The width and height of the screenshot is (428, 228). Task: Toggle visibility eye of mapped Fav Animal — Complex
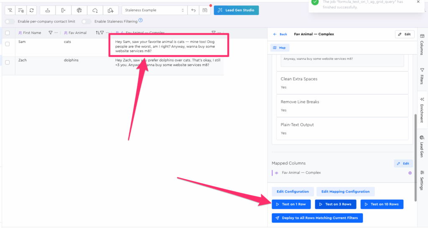(x=276, y=172)
